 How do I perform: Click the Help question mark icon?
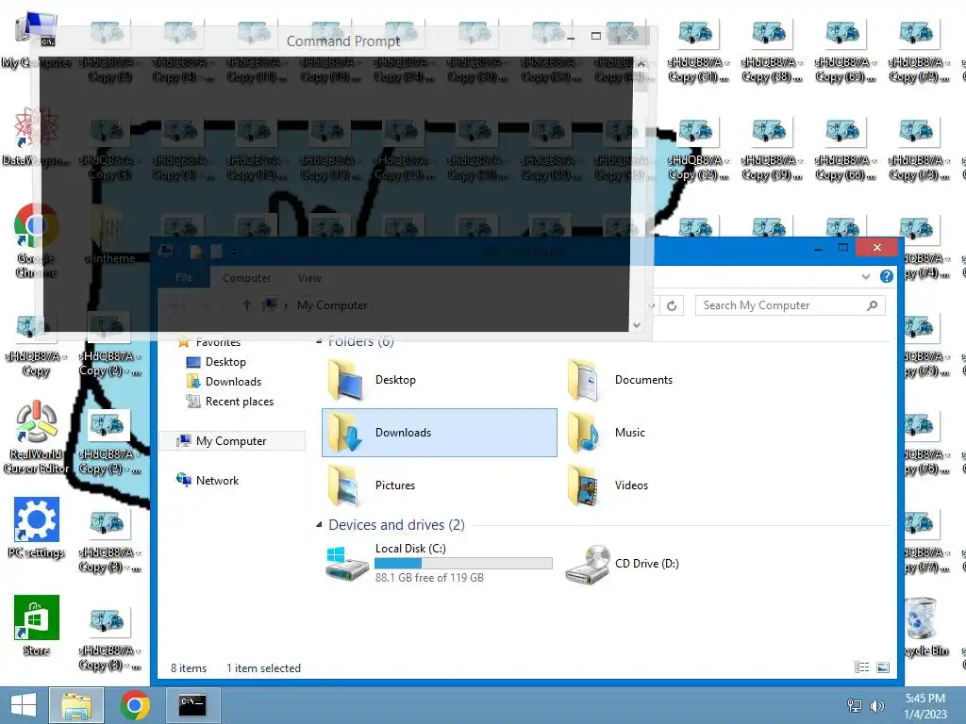(887, 276)
